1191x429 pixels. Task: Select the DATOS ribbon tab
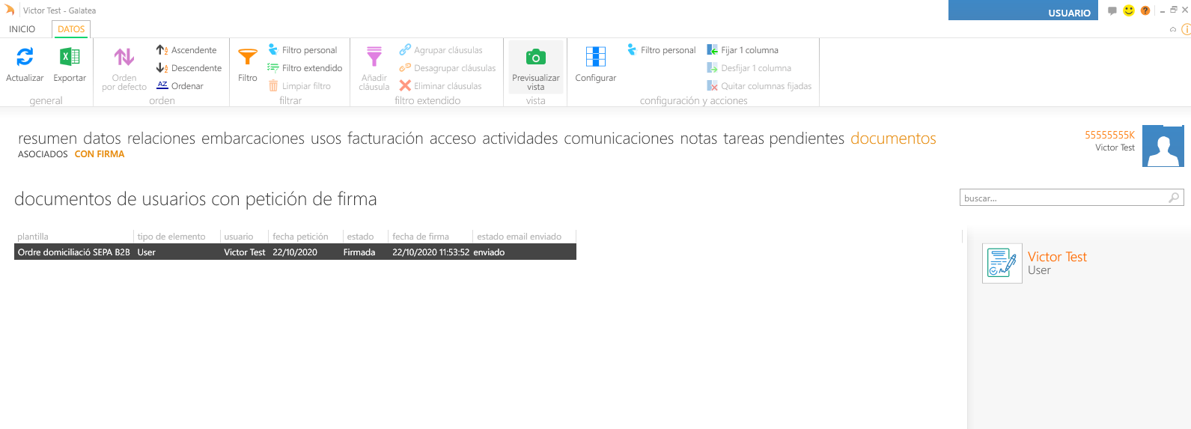click(71, 29)
